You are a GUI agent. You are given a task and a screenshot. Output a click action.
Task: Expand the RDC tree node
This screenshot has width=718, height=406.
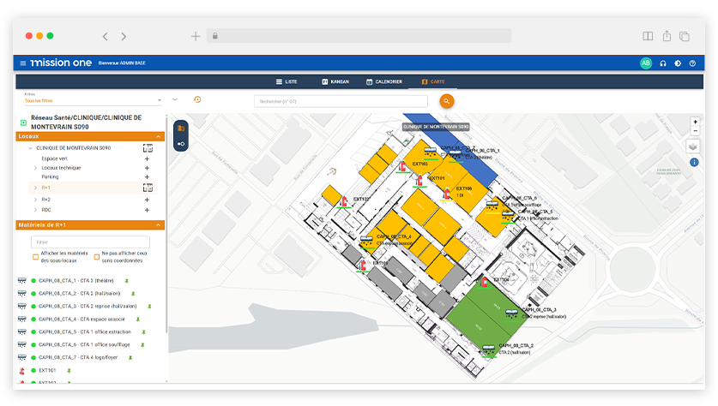click(35, 210)
